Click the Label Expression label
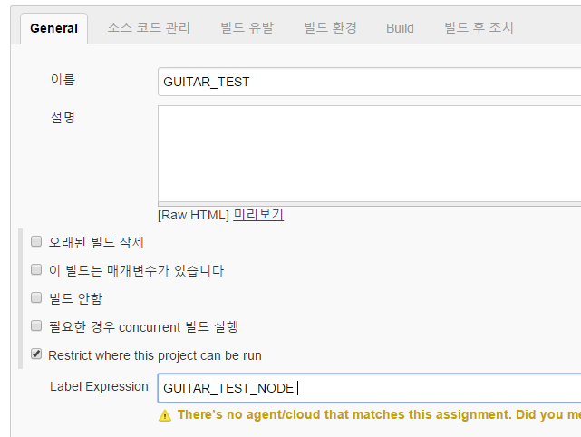This screenshot has width=581, height=437. coord(99,386)
